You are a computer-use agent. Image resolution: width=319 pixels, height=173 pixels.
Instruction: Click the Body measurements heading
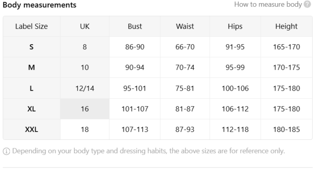pyautogui.click(x=40, y=5)
